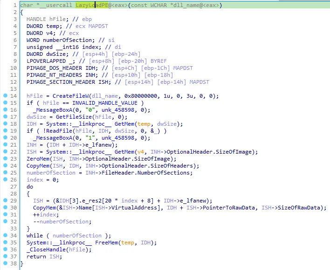Screen dimensions: 330x270
Task: Click the PIMAGE_NT_HEADERS type
Action: (54, 75)
